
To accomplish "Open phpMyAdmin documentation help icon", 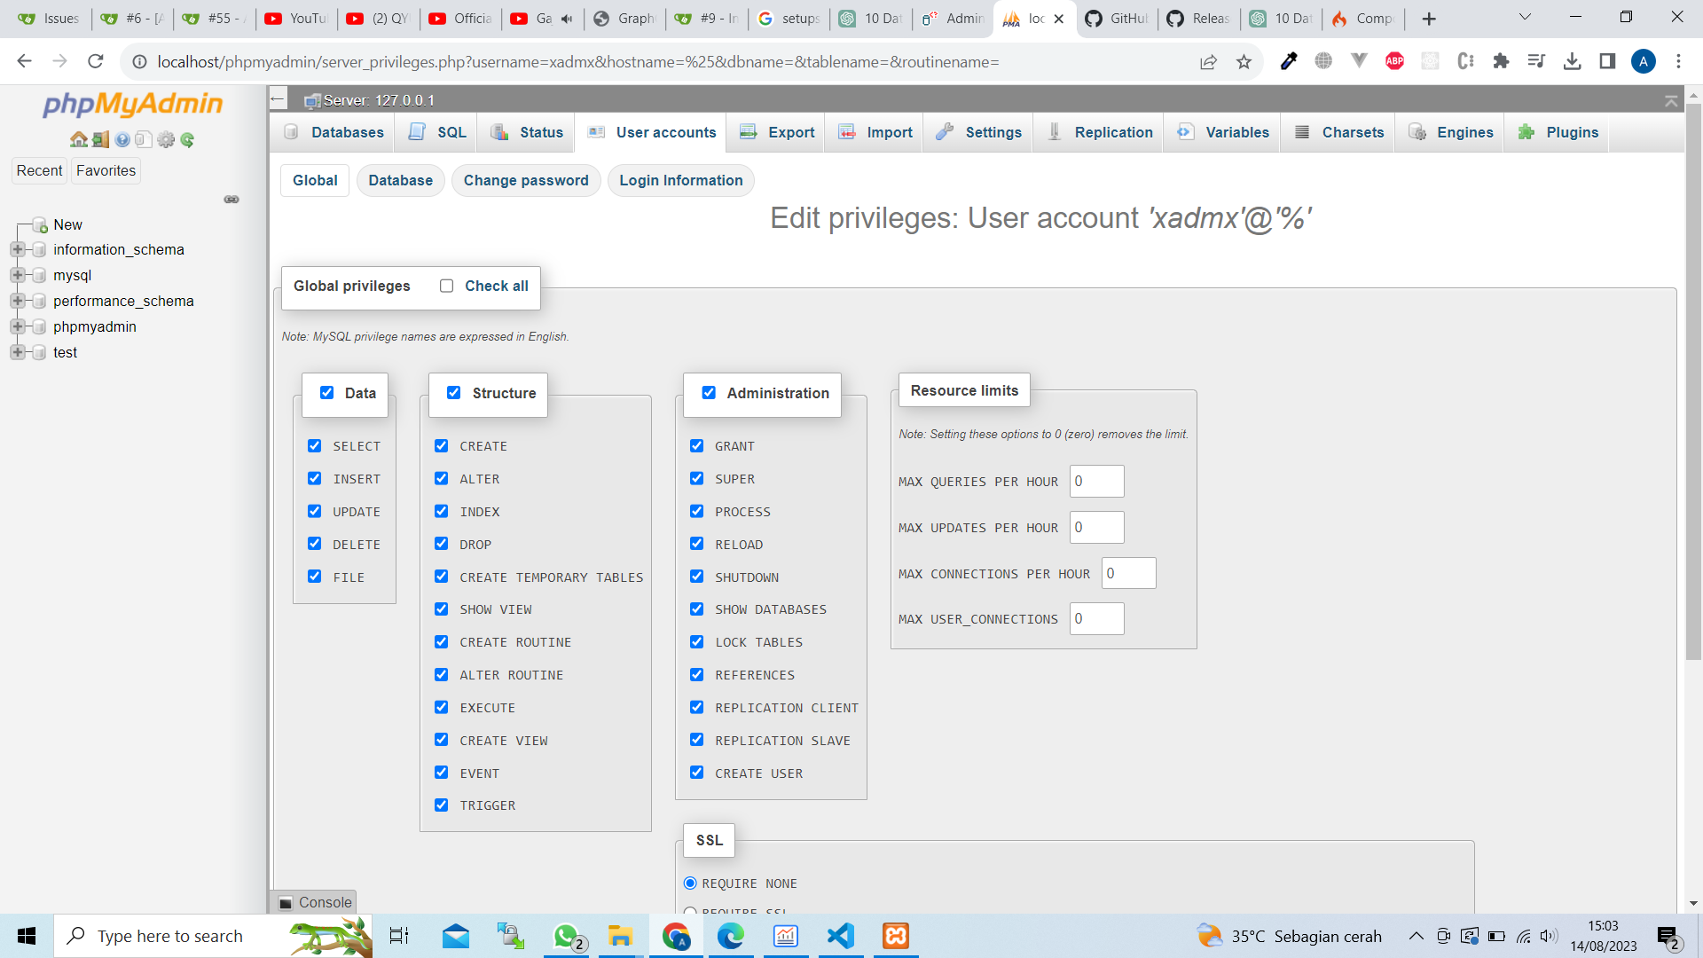I will (x=122, y=139).
